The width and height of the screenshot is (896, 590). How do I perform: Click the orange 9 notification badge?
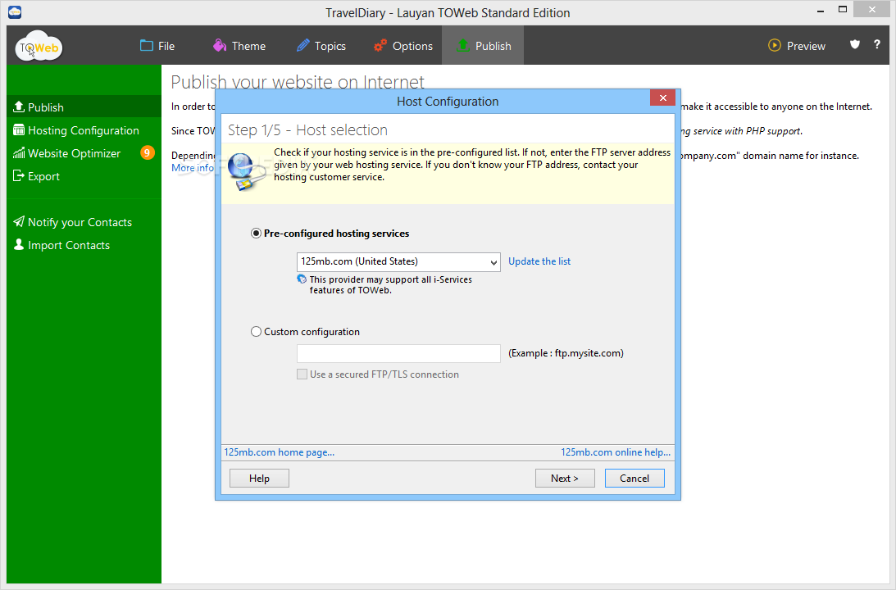(x=147, y=152)
